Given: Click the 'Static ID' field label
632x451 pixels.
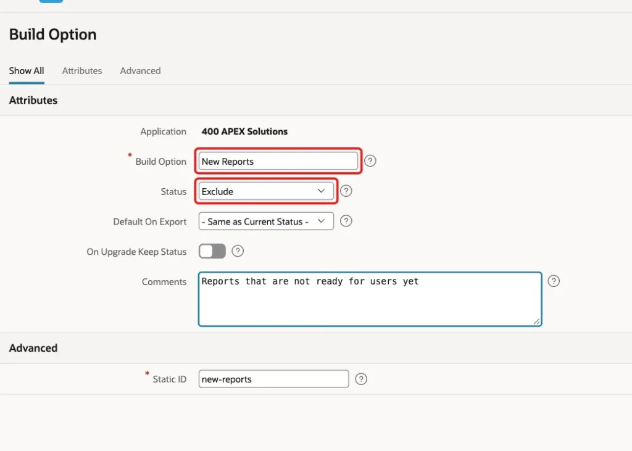Looking at the screenshot, I should (x=169, y=379).
